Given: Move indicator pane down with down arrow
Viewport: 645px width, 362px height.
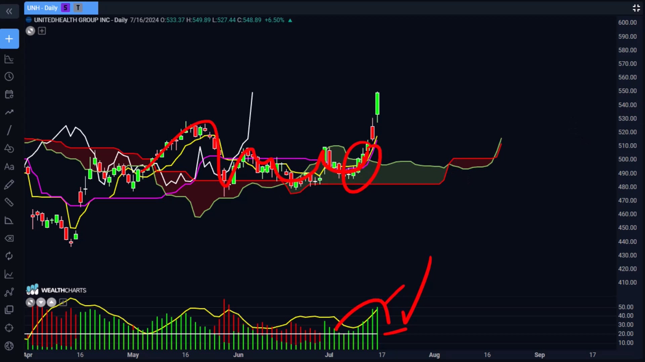Looking at the screenshot, I should point(41,303).
